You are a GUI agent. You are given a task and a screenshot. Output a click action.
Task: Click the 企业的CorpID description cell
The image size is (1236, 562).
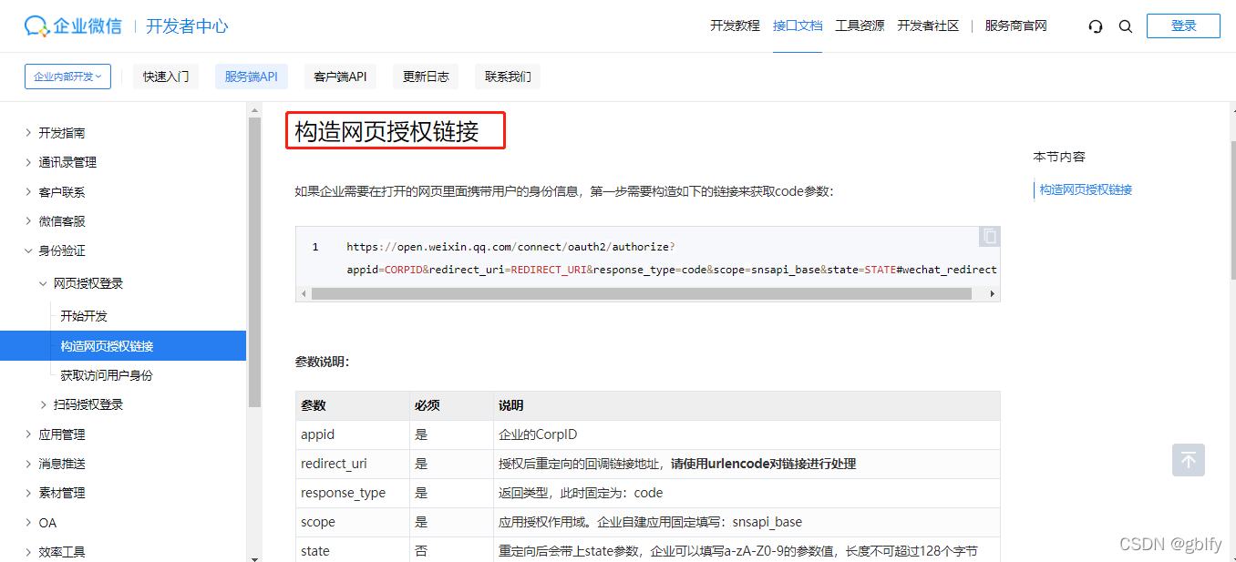747,434
